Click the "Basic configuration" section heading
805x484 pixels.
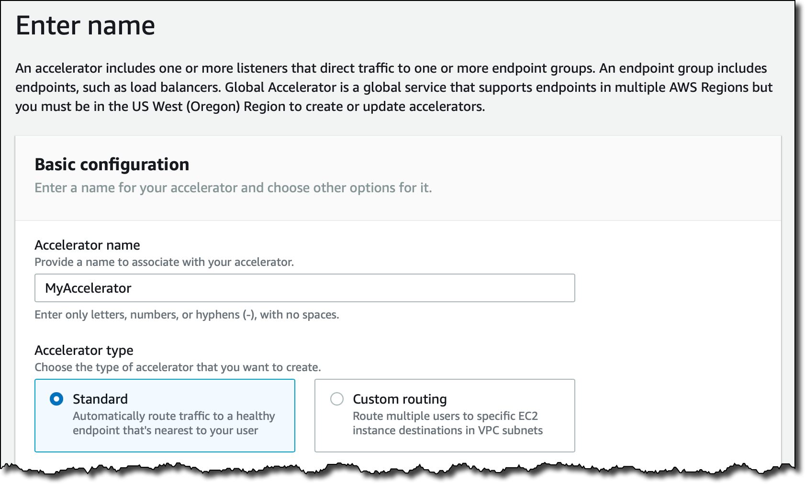(x=112, y=165)
